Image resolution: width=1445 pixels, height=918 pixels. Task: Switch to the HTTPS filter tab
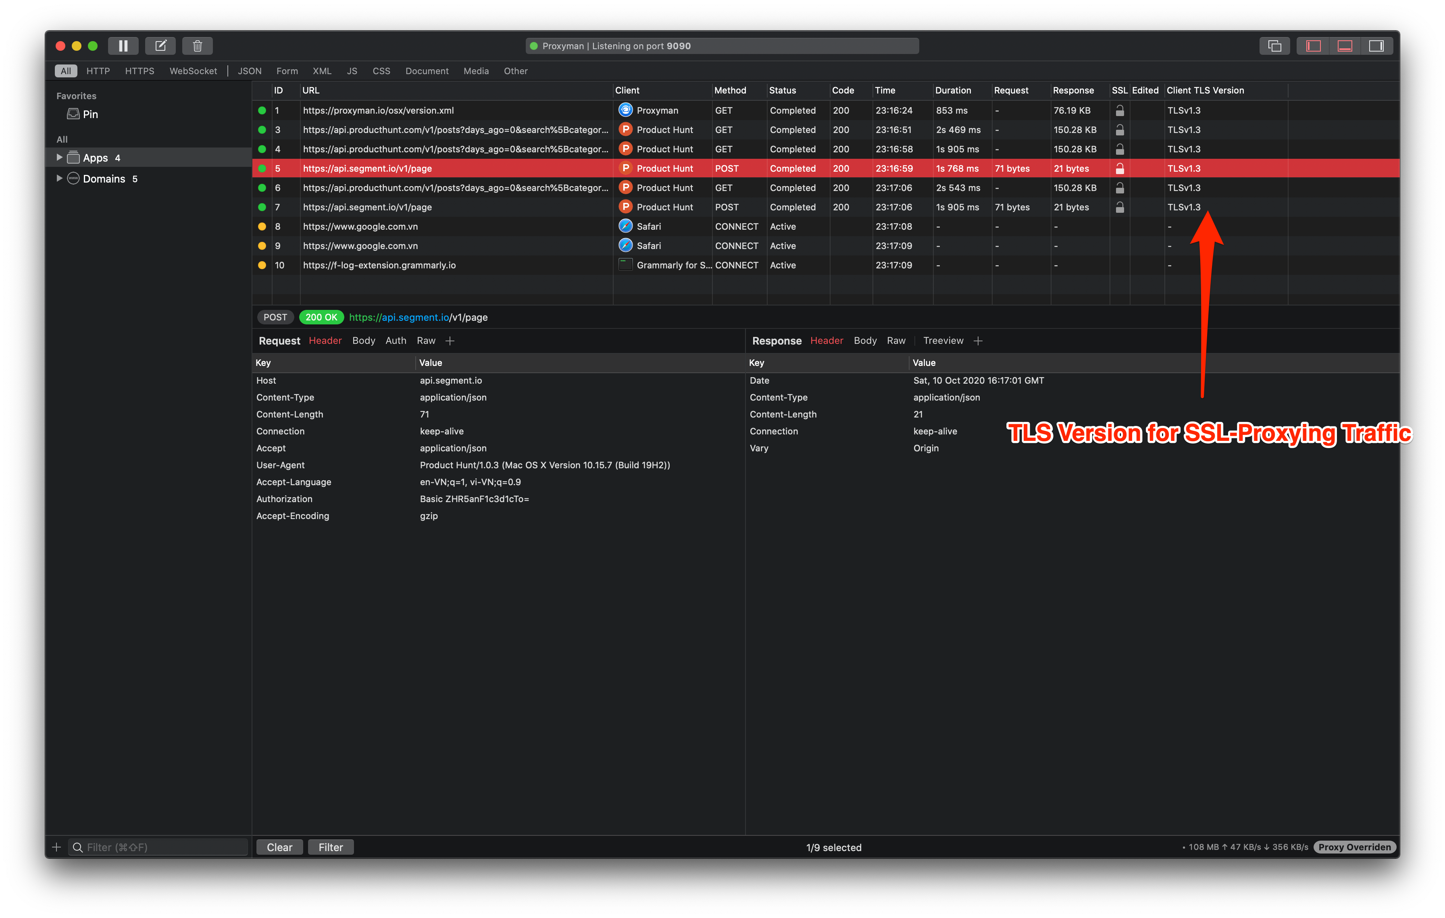[139, 71]
